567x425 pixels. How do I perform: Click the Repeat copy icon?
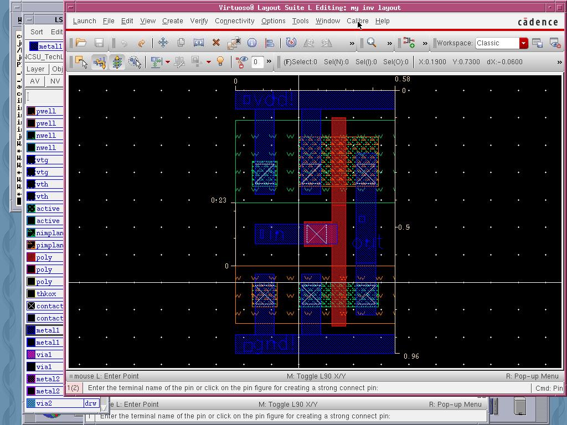pyautogui.click(x=234, y=43)
